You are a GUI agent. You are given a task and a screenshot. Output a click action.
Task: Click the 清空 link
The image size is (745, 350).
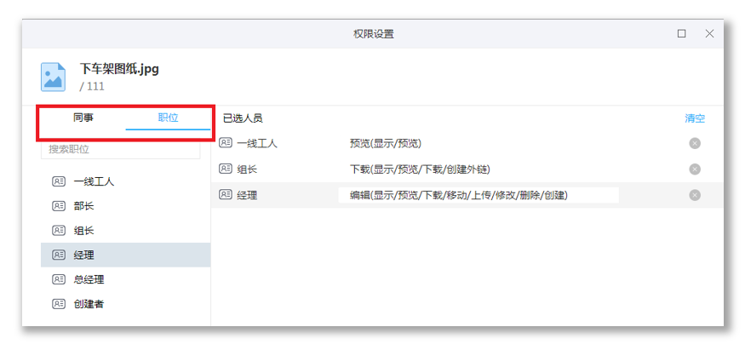695,118
